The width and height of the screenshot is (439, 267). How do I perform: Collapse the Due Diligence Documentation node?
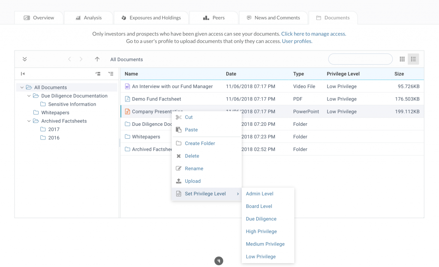[29, 95]
